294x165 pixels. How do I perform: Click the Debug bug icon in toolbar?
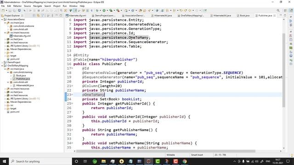(x=97, y=11)
